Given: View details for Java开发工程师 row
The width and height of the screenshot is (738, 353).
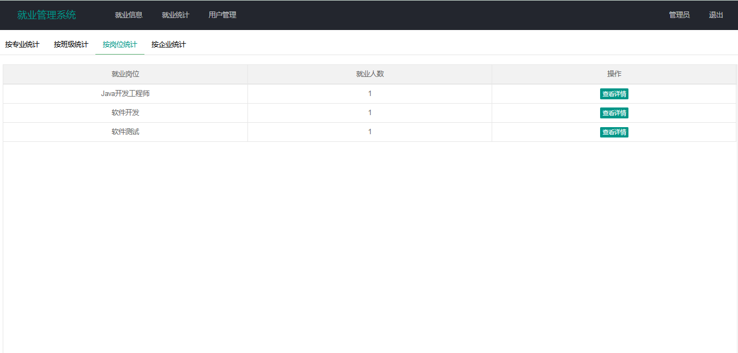Looking at the screenshot, I should (614, 94).
